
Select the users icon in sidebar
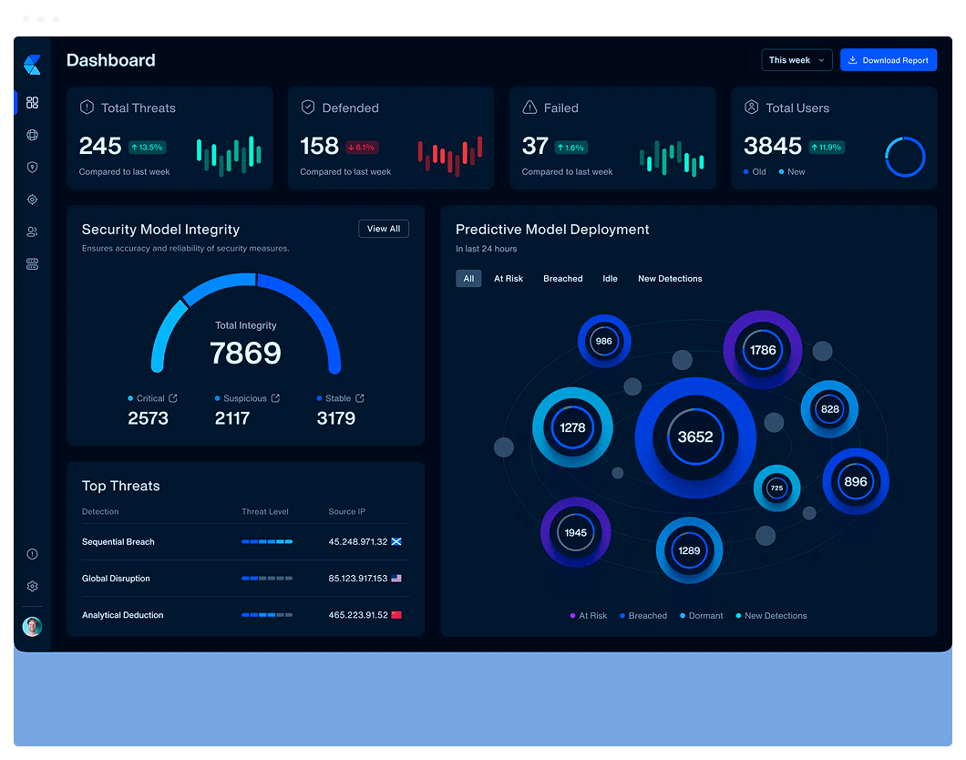click(32, 231)
